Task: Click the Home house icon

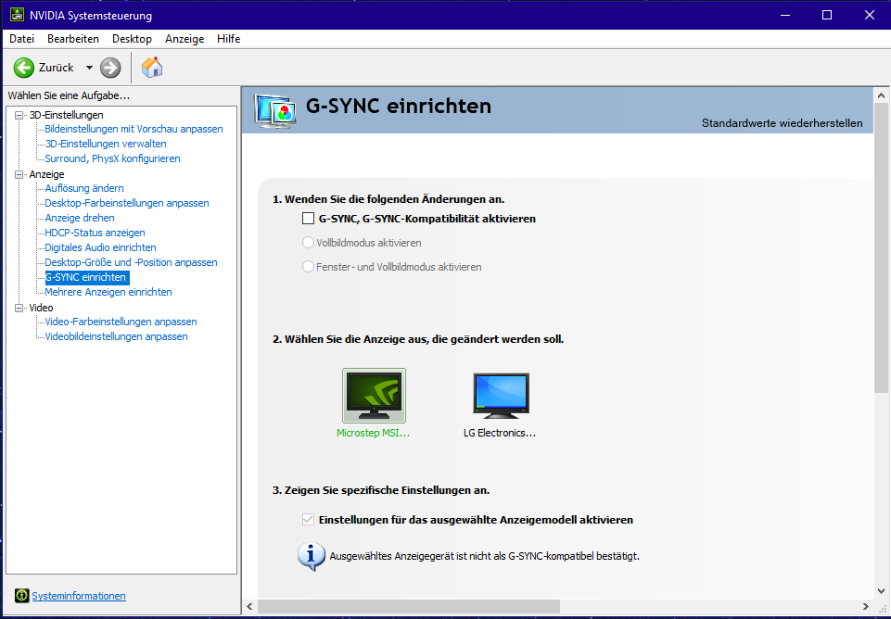Action: (152, 67)
